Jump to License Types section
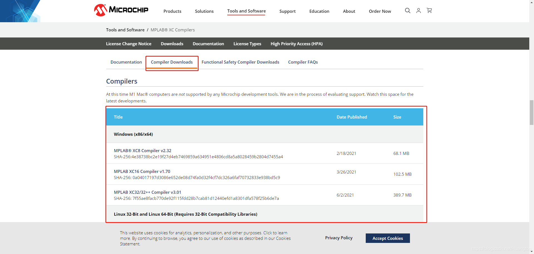534x254 pixels. point(247,44)
